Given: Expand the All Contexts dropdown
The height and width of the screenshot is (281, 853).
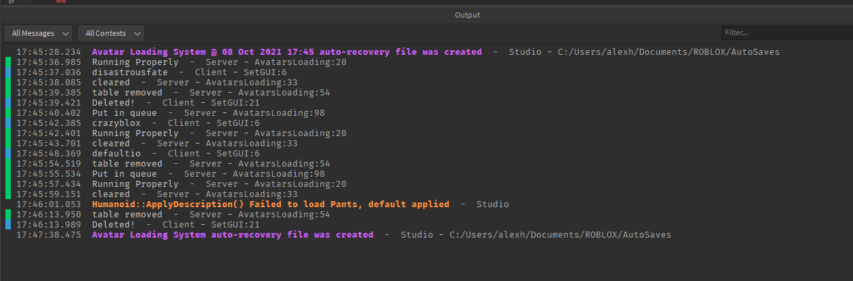Looking at the screenshot, I should tap(110, 33).
